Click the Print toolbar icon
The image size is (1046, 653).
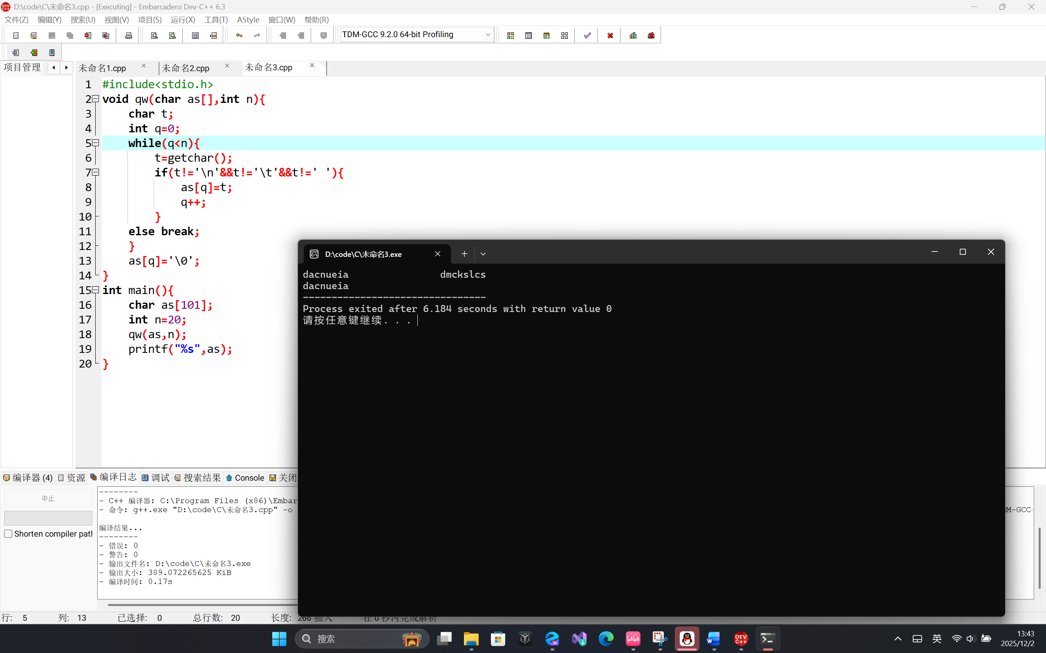(128, 36)
